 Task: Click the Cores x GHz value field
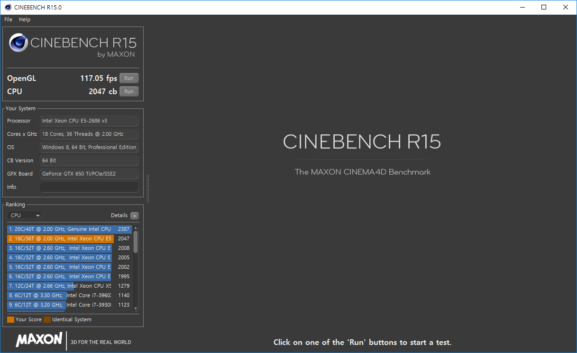point(89,134)
